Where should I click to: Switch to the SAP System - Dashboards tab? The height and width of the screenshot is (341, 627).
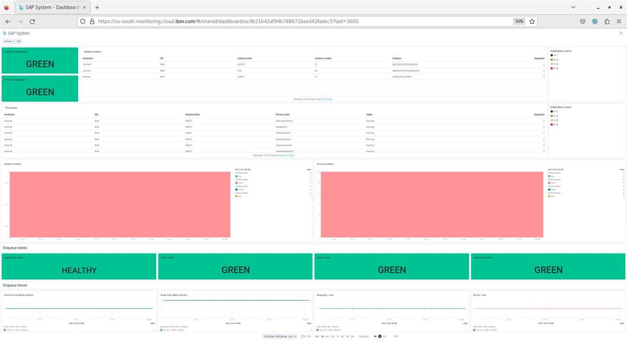[x=50, y=7]
